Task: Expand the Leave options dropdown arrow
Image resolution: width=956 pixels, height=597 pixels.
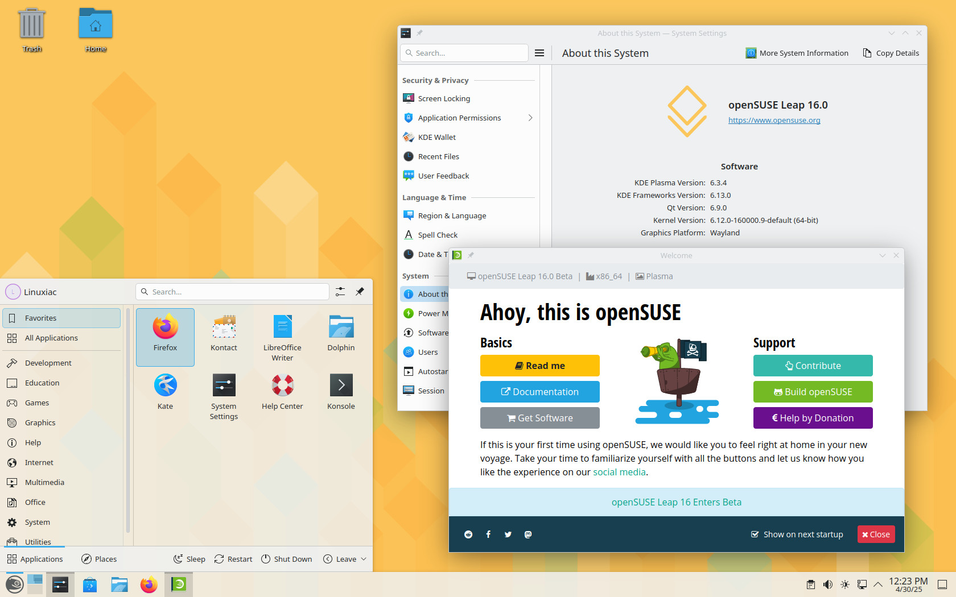Action: coord(364,559)
